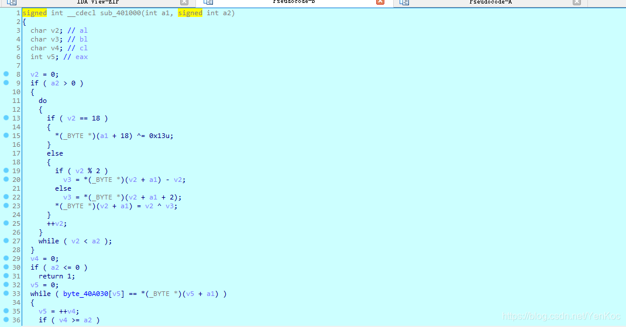Click v3 assignment on line 20
This screenshot has width=626, height=327.
coord(124,180)
